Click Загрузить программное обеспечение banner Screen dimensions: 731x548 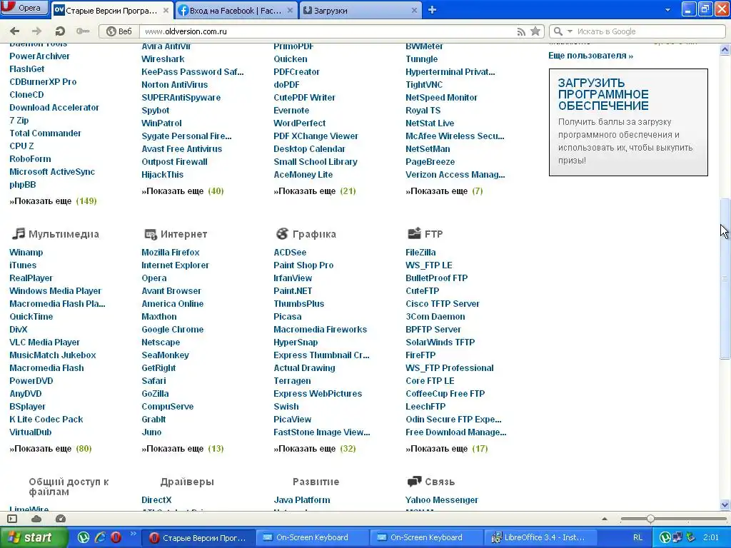click(628, 122)
